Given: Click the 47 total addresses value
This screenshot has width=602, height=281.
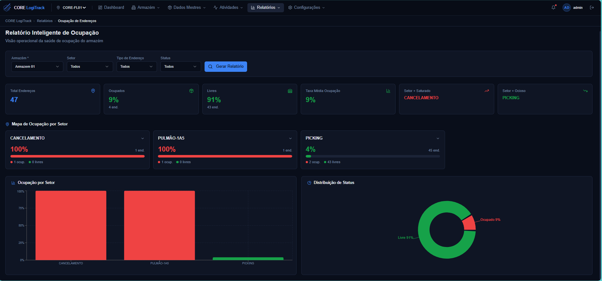Looking at the screenshot, I should click(14, 100).
